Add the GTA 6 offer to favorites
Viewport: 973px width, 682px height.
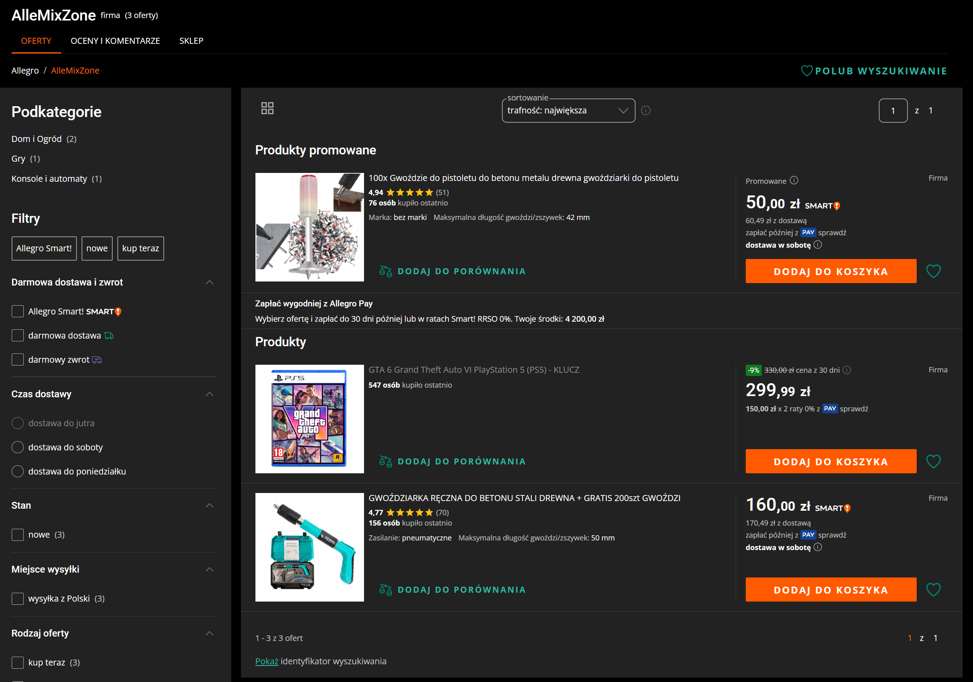point(933,461)
